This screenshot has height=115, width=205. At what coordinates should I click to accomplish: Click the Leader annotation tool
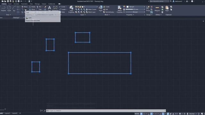tap(62, 9)
